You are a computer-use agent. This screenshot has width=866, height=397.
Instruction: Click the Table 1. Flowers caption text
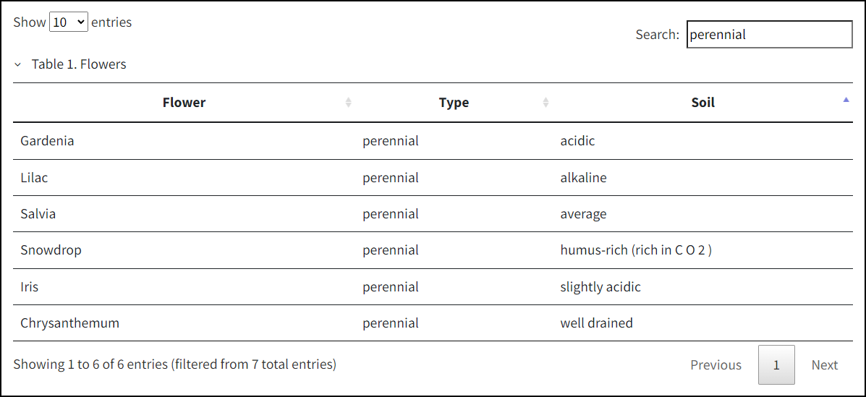pyautogui.click(x=79, y=64)
